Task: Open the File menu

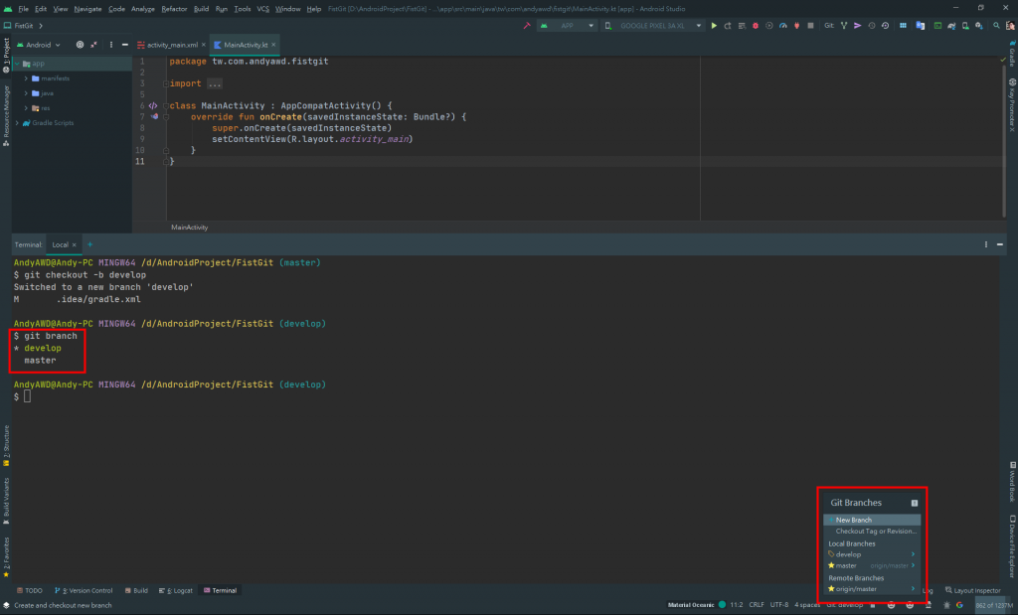Action: 24,9
